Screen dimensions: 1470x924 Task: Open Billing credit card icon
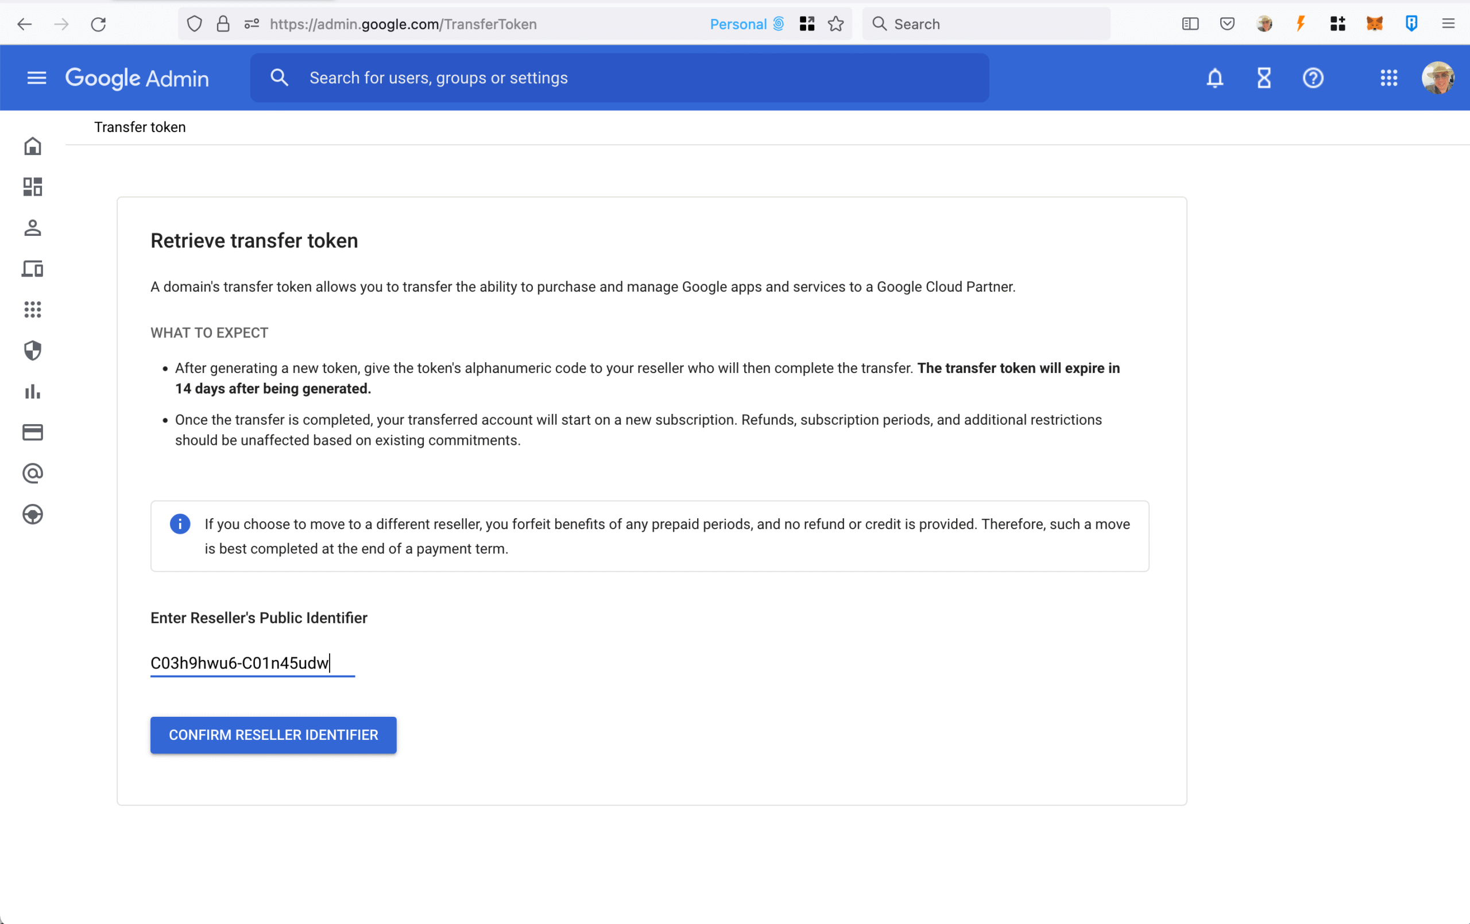[33, 432]
